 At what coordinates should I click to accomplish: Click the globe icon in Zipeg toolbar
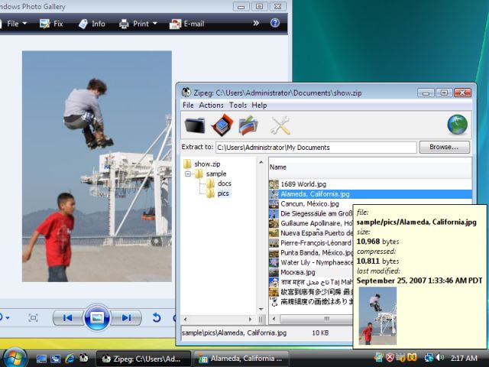(x=457, y=125)
